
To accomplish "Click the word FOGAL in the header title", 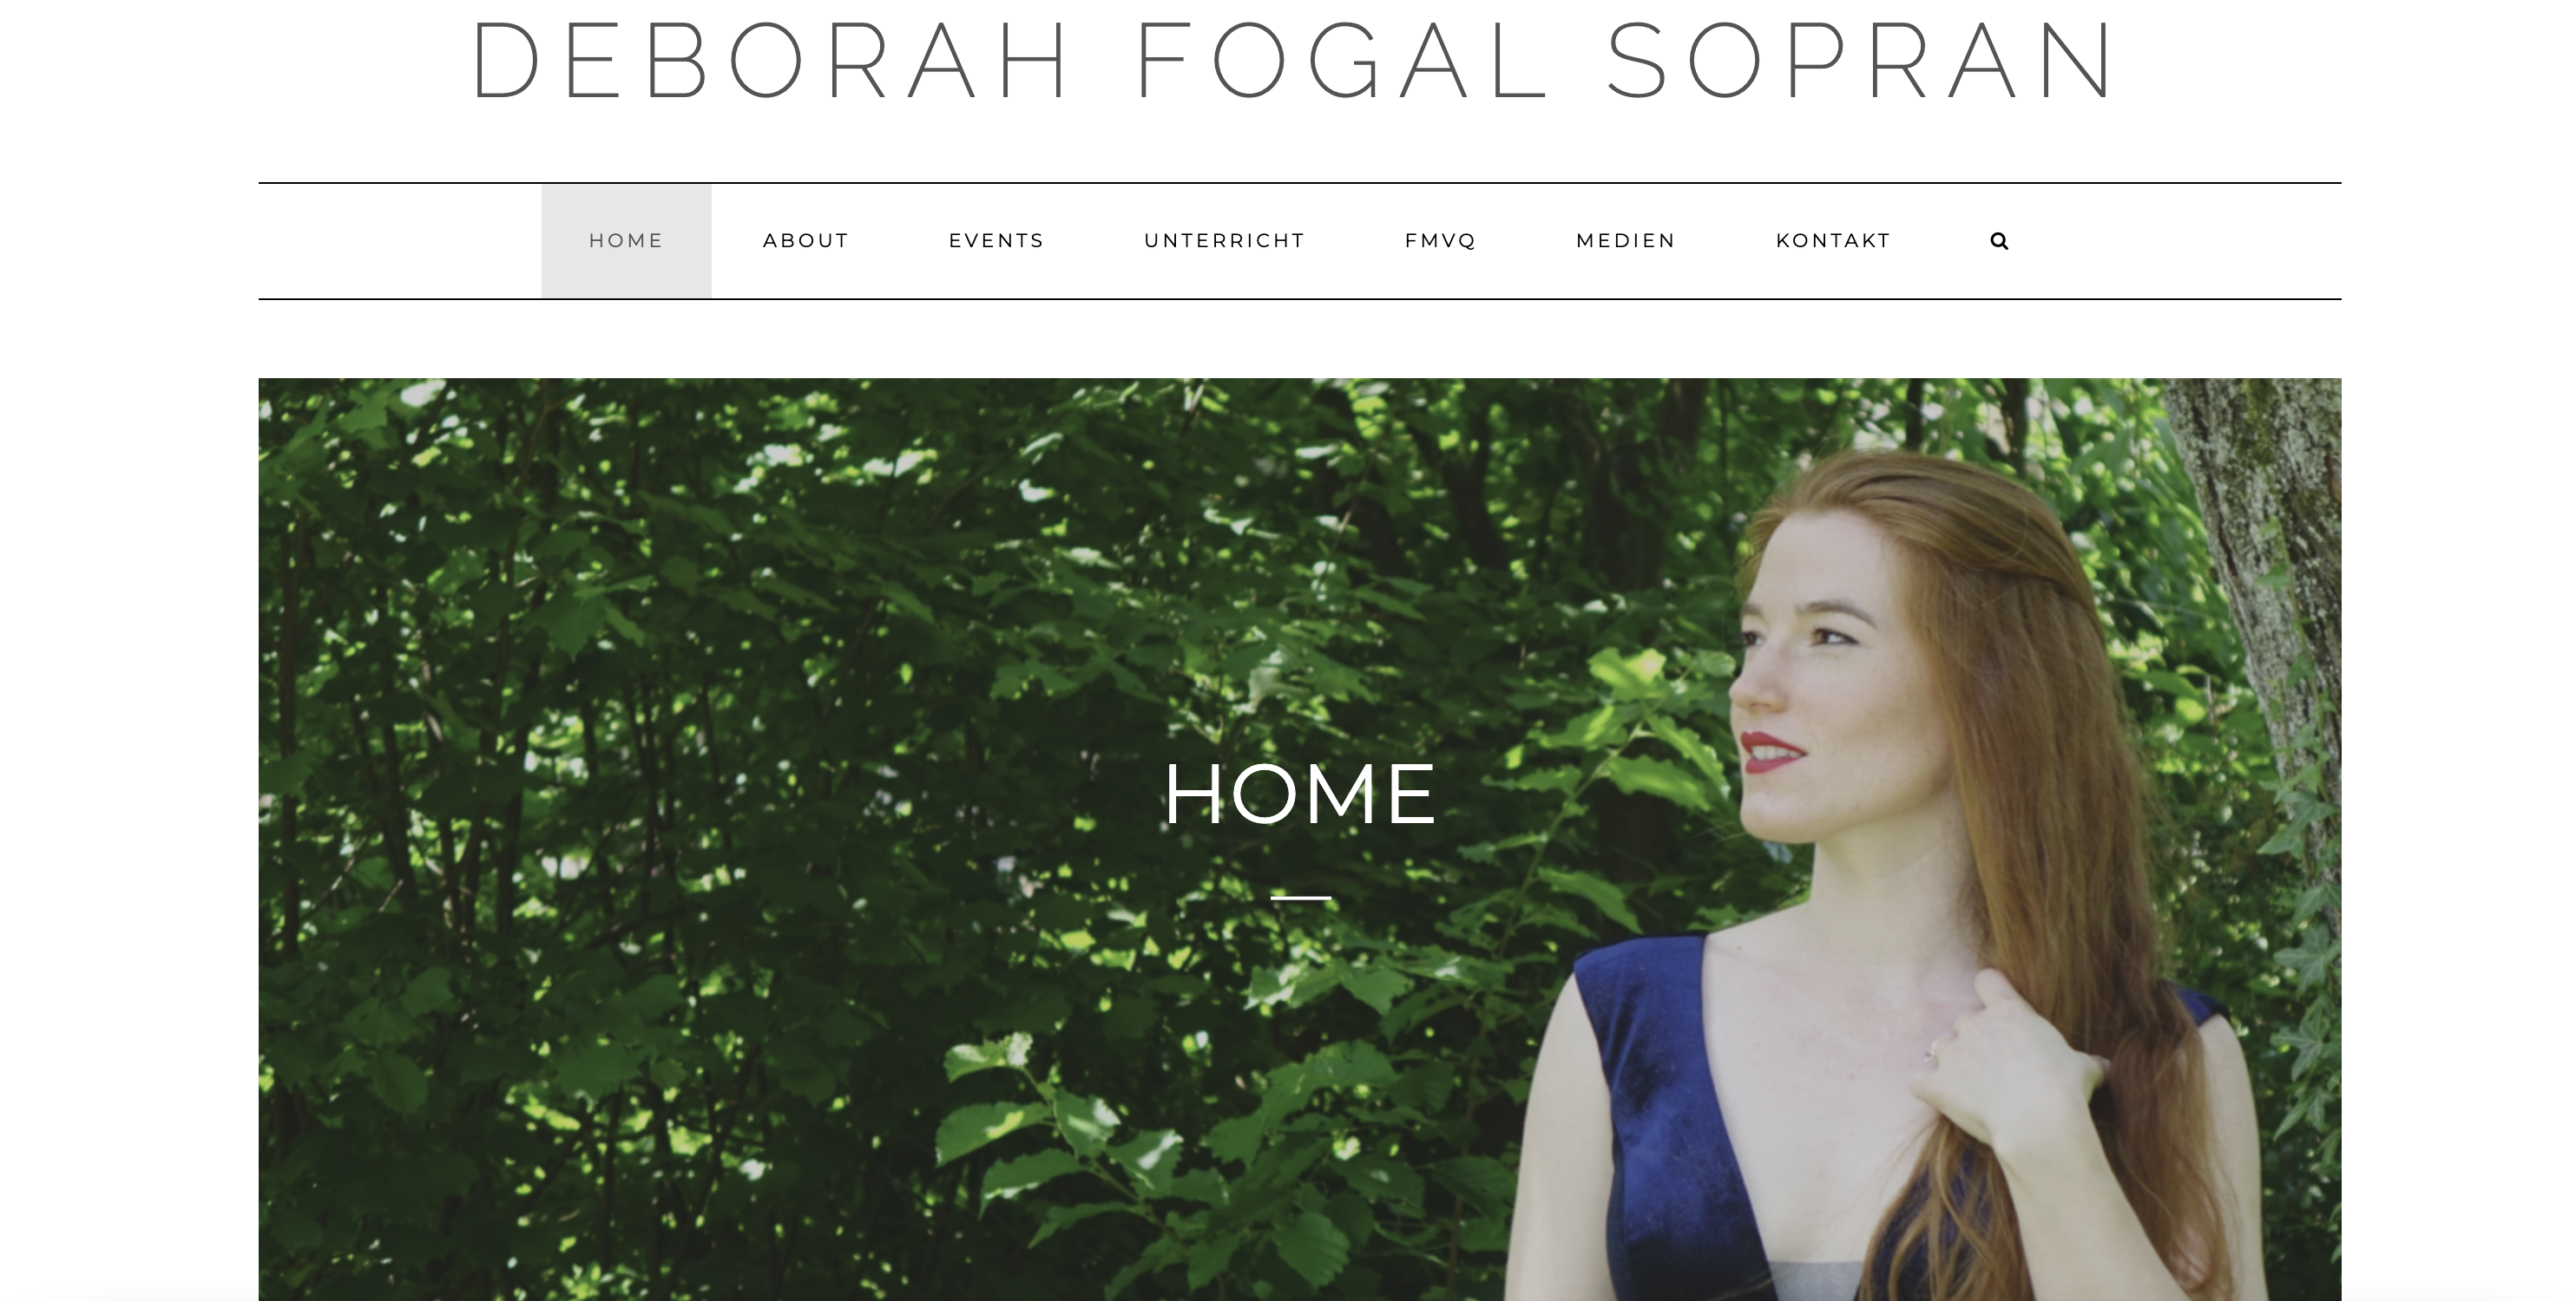I will [x=1342, y=60].
